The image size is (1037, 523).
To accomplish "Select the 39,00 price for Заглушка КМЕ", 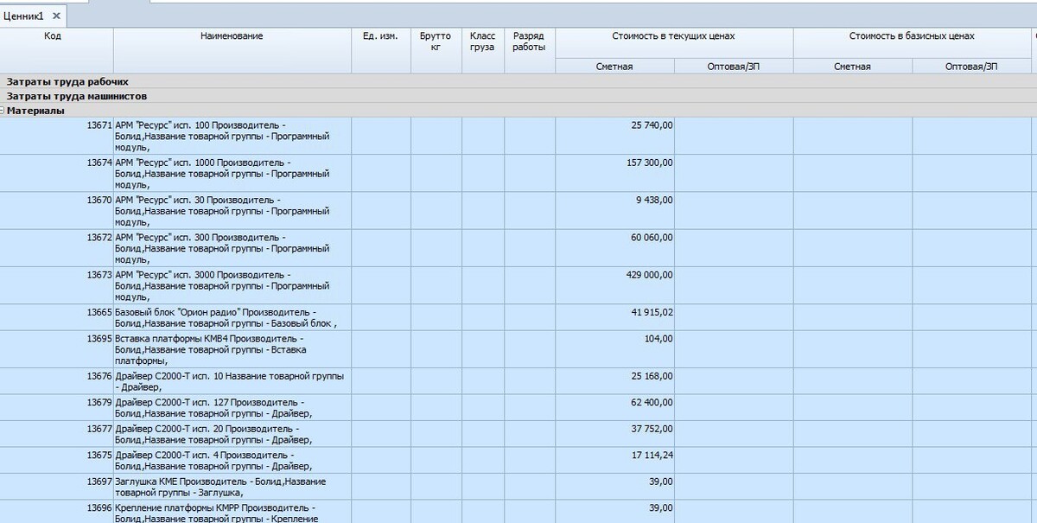I will (661, 482).
